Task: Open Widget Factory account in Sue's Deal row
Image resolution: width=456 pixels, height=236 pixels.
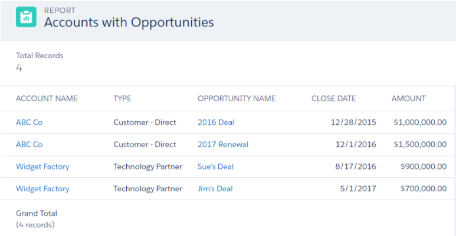Action: pos(42,167)
